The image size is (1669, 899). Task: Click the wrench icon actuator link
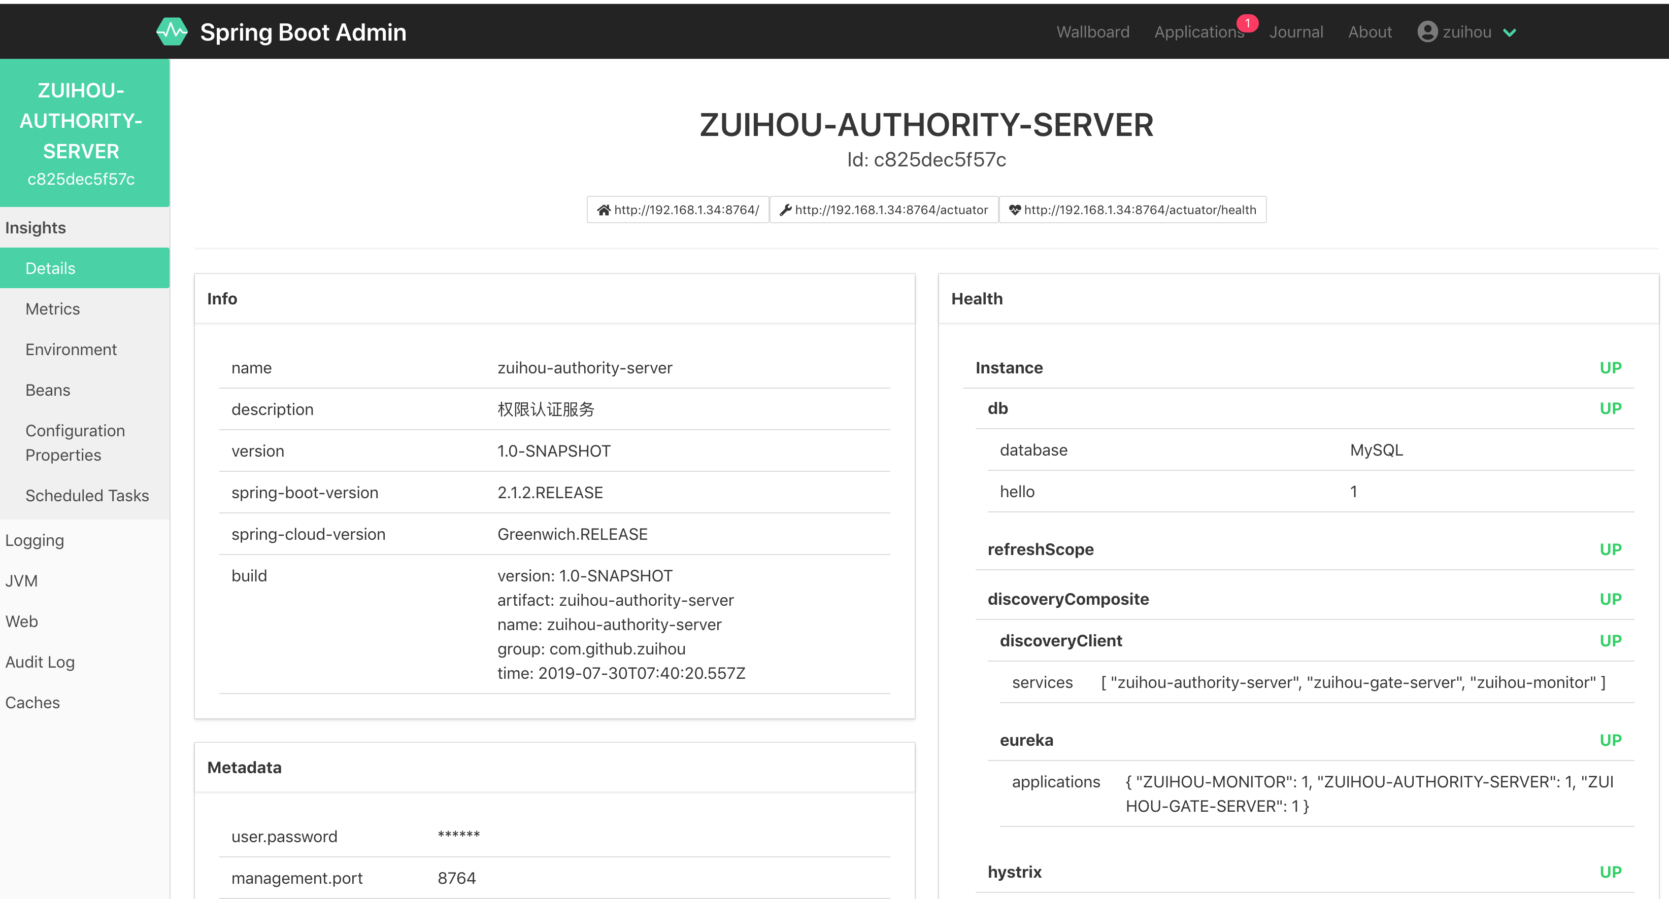884,210
